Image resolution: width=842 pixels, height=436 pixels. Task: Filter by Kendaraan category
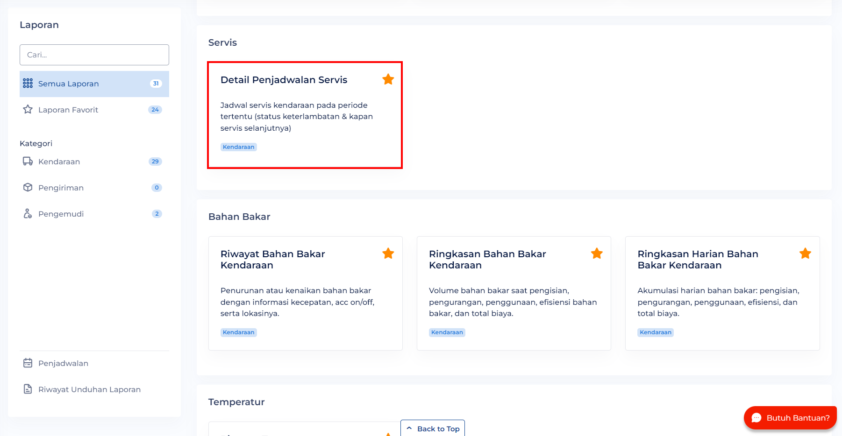[94, 162]
